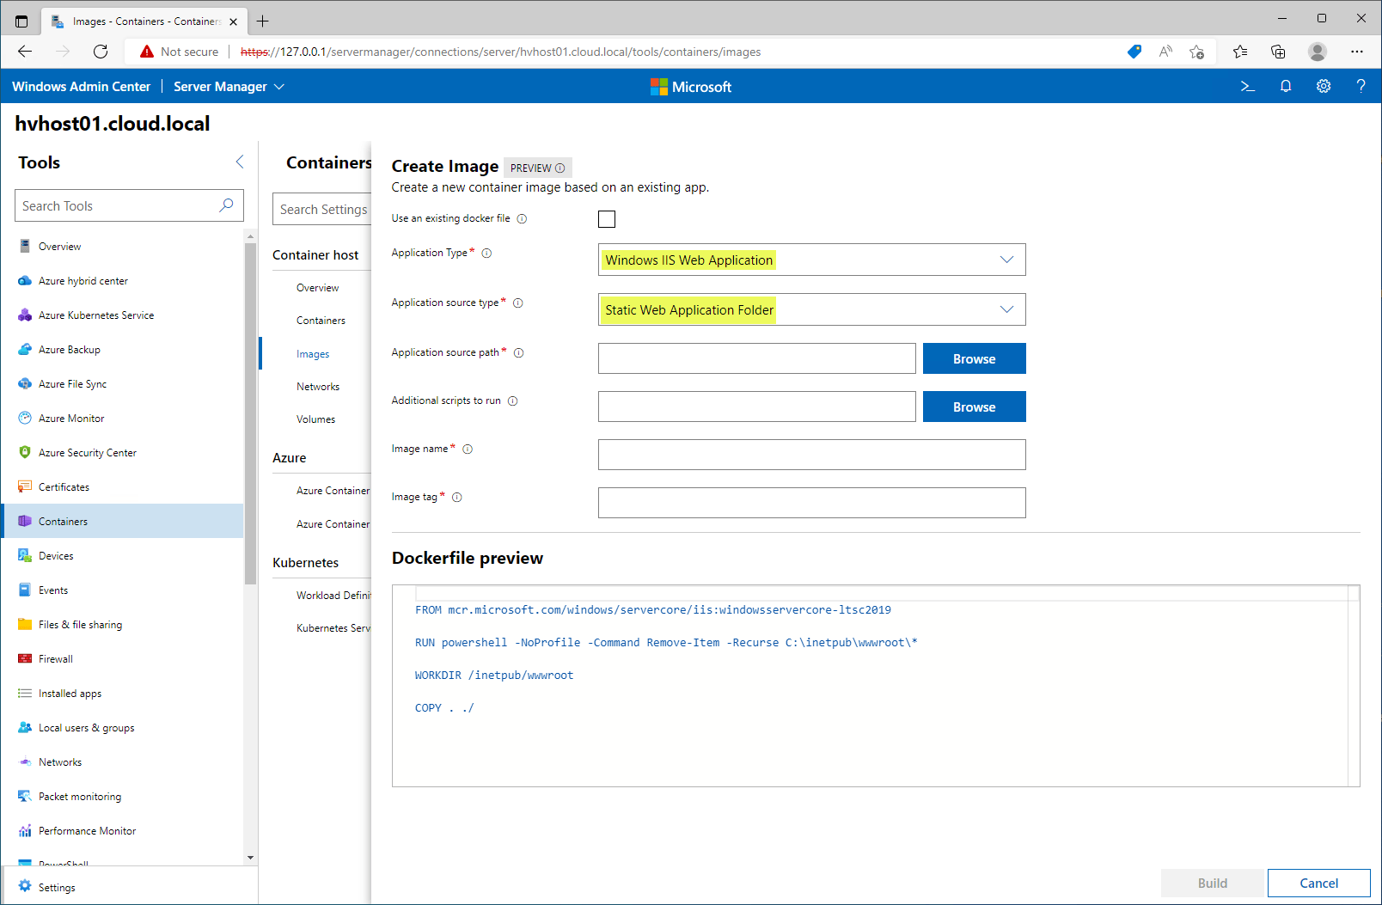Open Container host Overview settings item
The width and height of the screenshot is (1382, 905).
[318, 288]
